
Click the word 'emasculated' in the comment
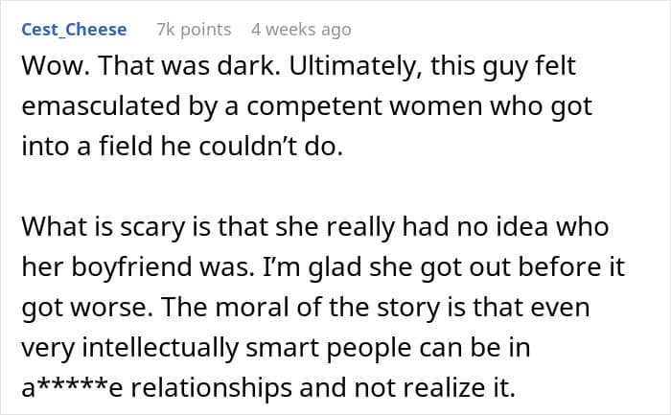(101, 106)
